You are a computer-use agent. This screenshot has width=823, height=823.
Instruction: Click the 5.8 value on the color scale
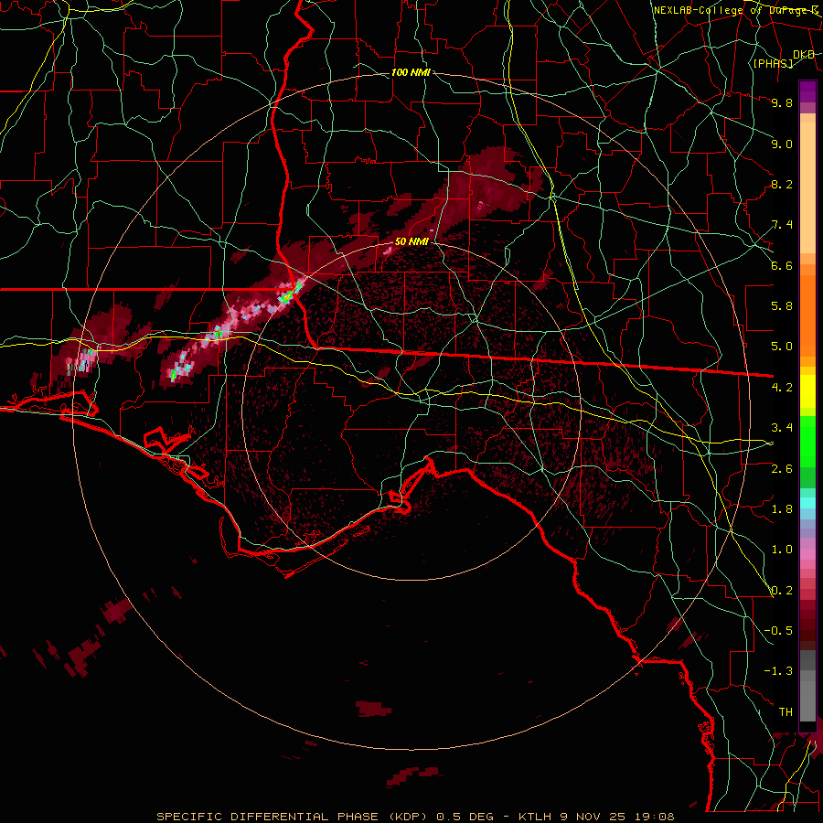click(782, 306)
